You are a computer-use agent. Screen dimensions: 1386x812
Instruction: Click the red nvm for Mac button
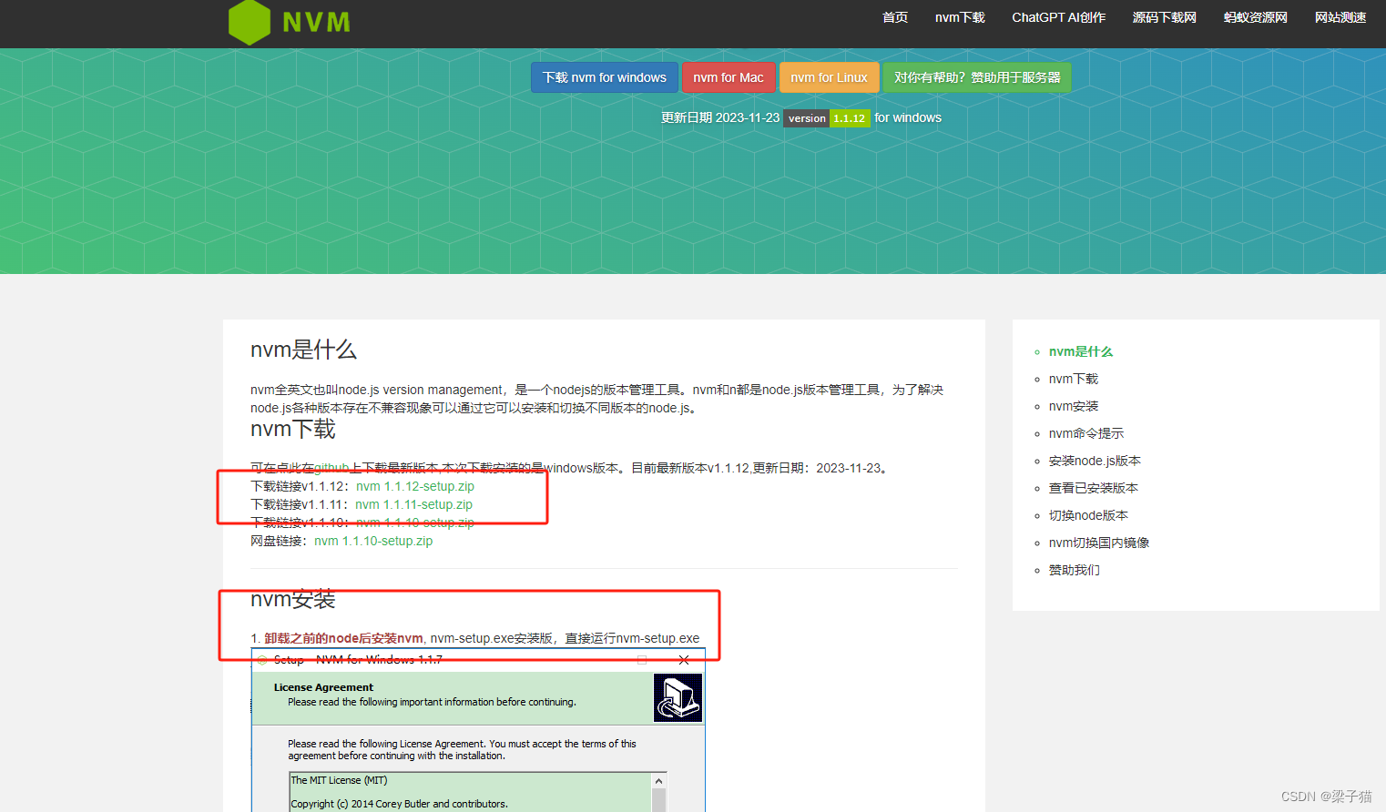tap(729, 77)
